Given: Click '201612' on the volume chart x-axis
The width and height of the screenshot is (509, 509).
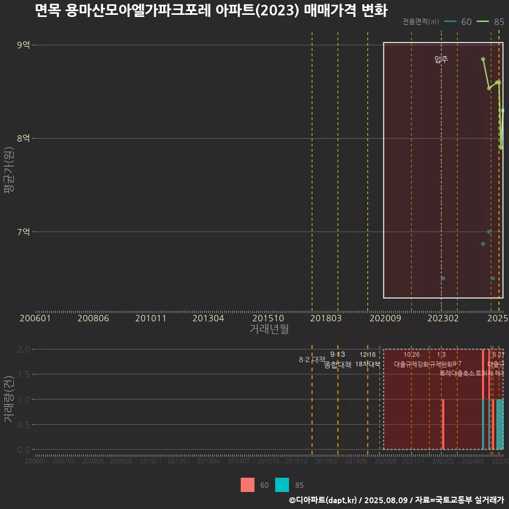Looking at the screenshot, I should (x=296, y=461).
